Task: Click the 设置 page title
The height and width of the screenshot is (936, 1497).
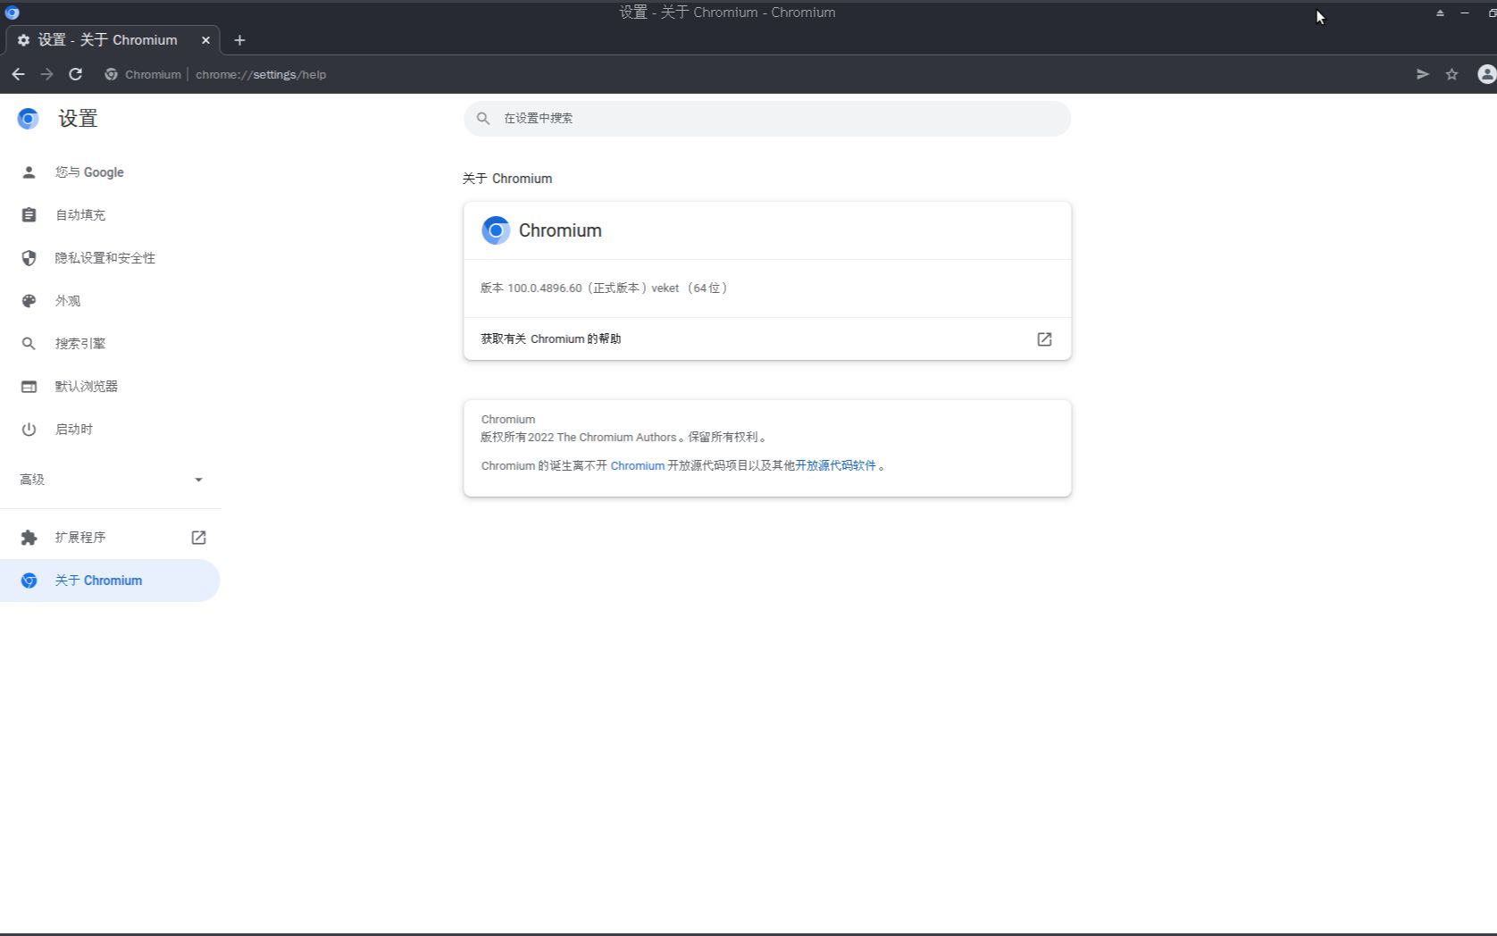Action: (78, 119)
